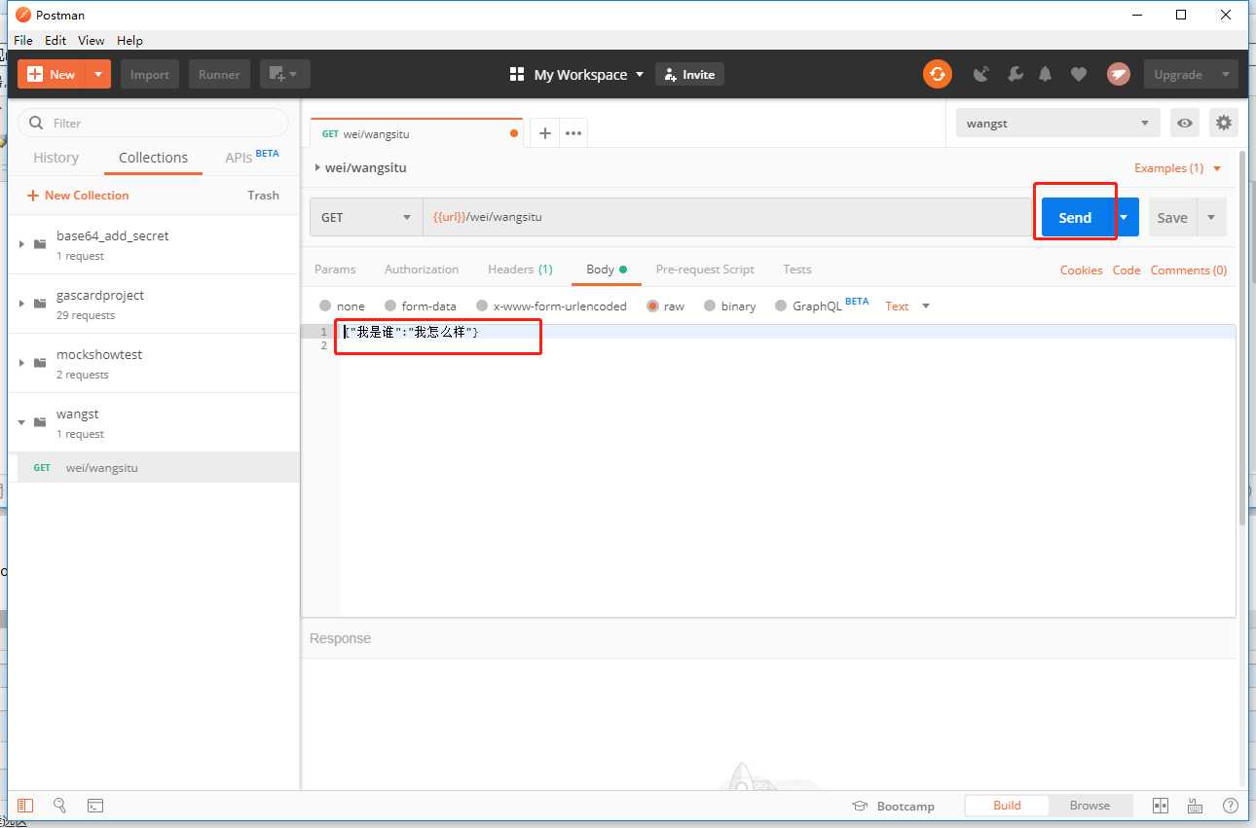
Task: Click the gascardproject folder icon
Action: 40,304
